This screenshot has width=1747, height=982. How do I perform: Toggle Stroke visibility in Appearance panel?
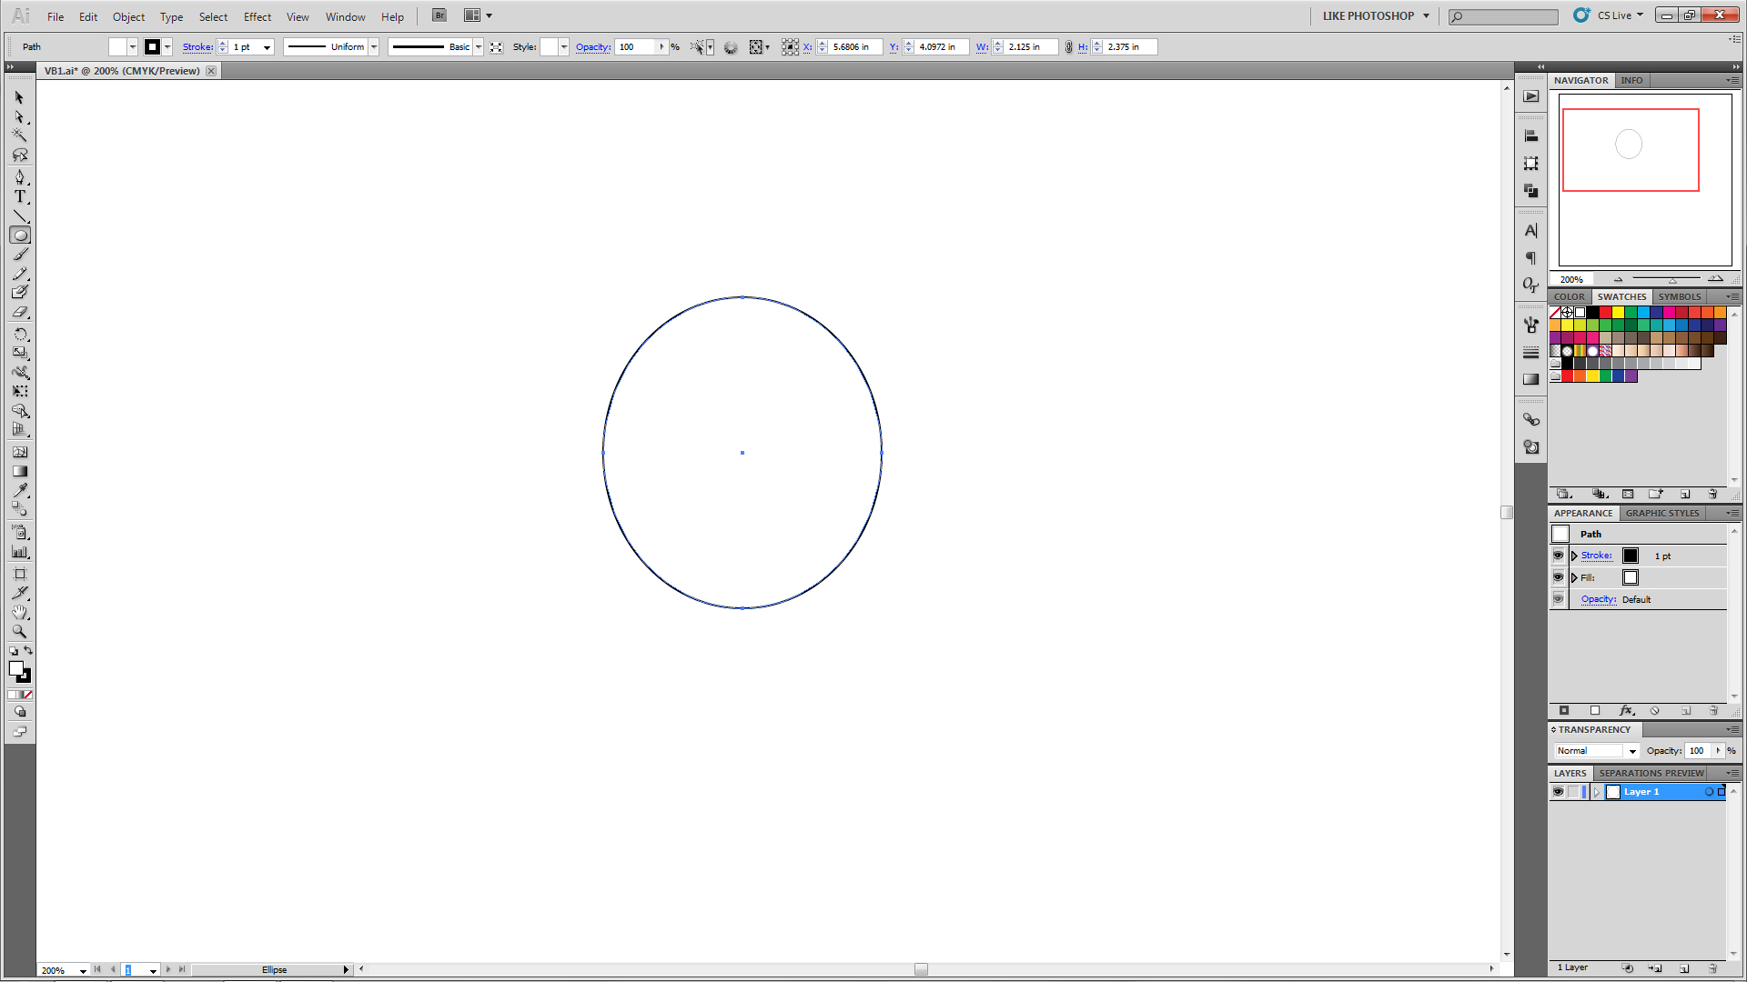(x=1558, y=556)
